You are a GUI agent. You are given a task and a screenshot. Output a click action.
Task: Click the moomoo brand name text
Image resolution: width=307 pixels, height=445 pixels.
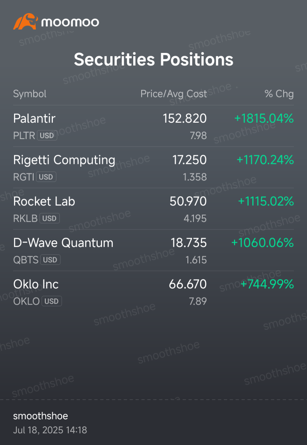(70, 22)
